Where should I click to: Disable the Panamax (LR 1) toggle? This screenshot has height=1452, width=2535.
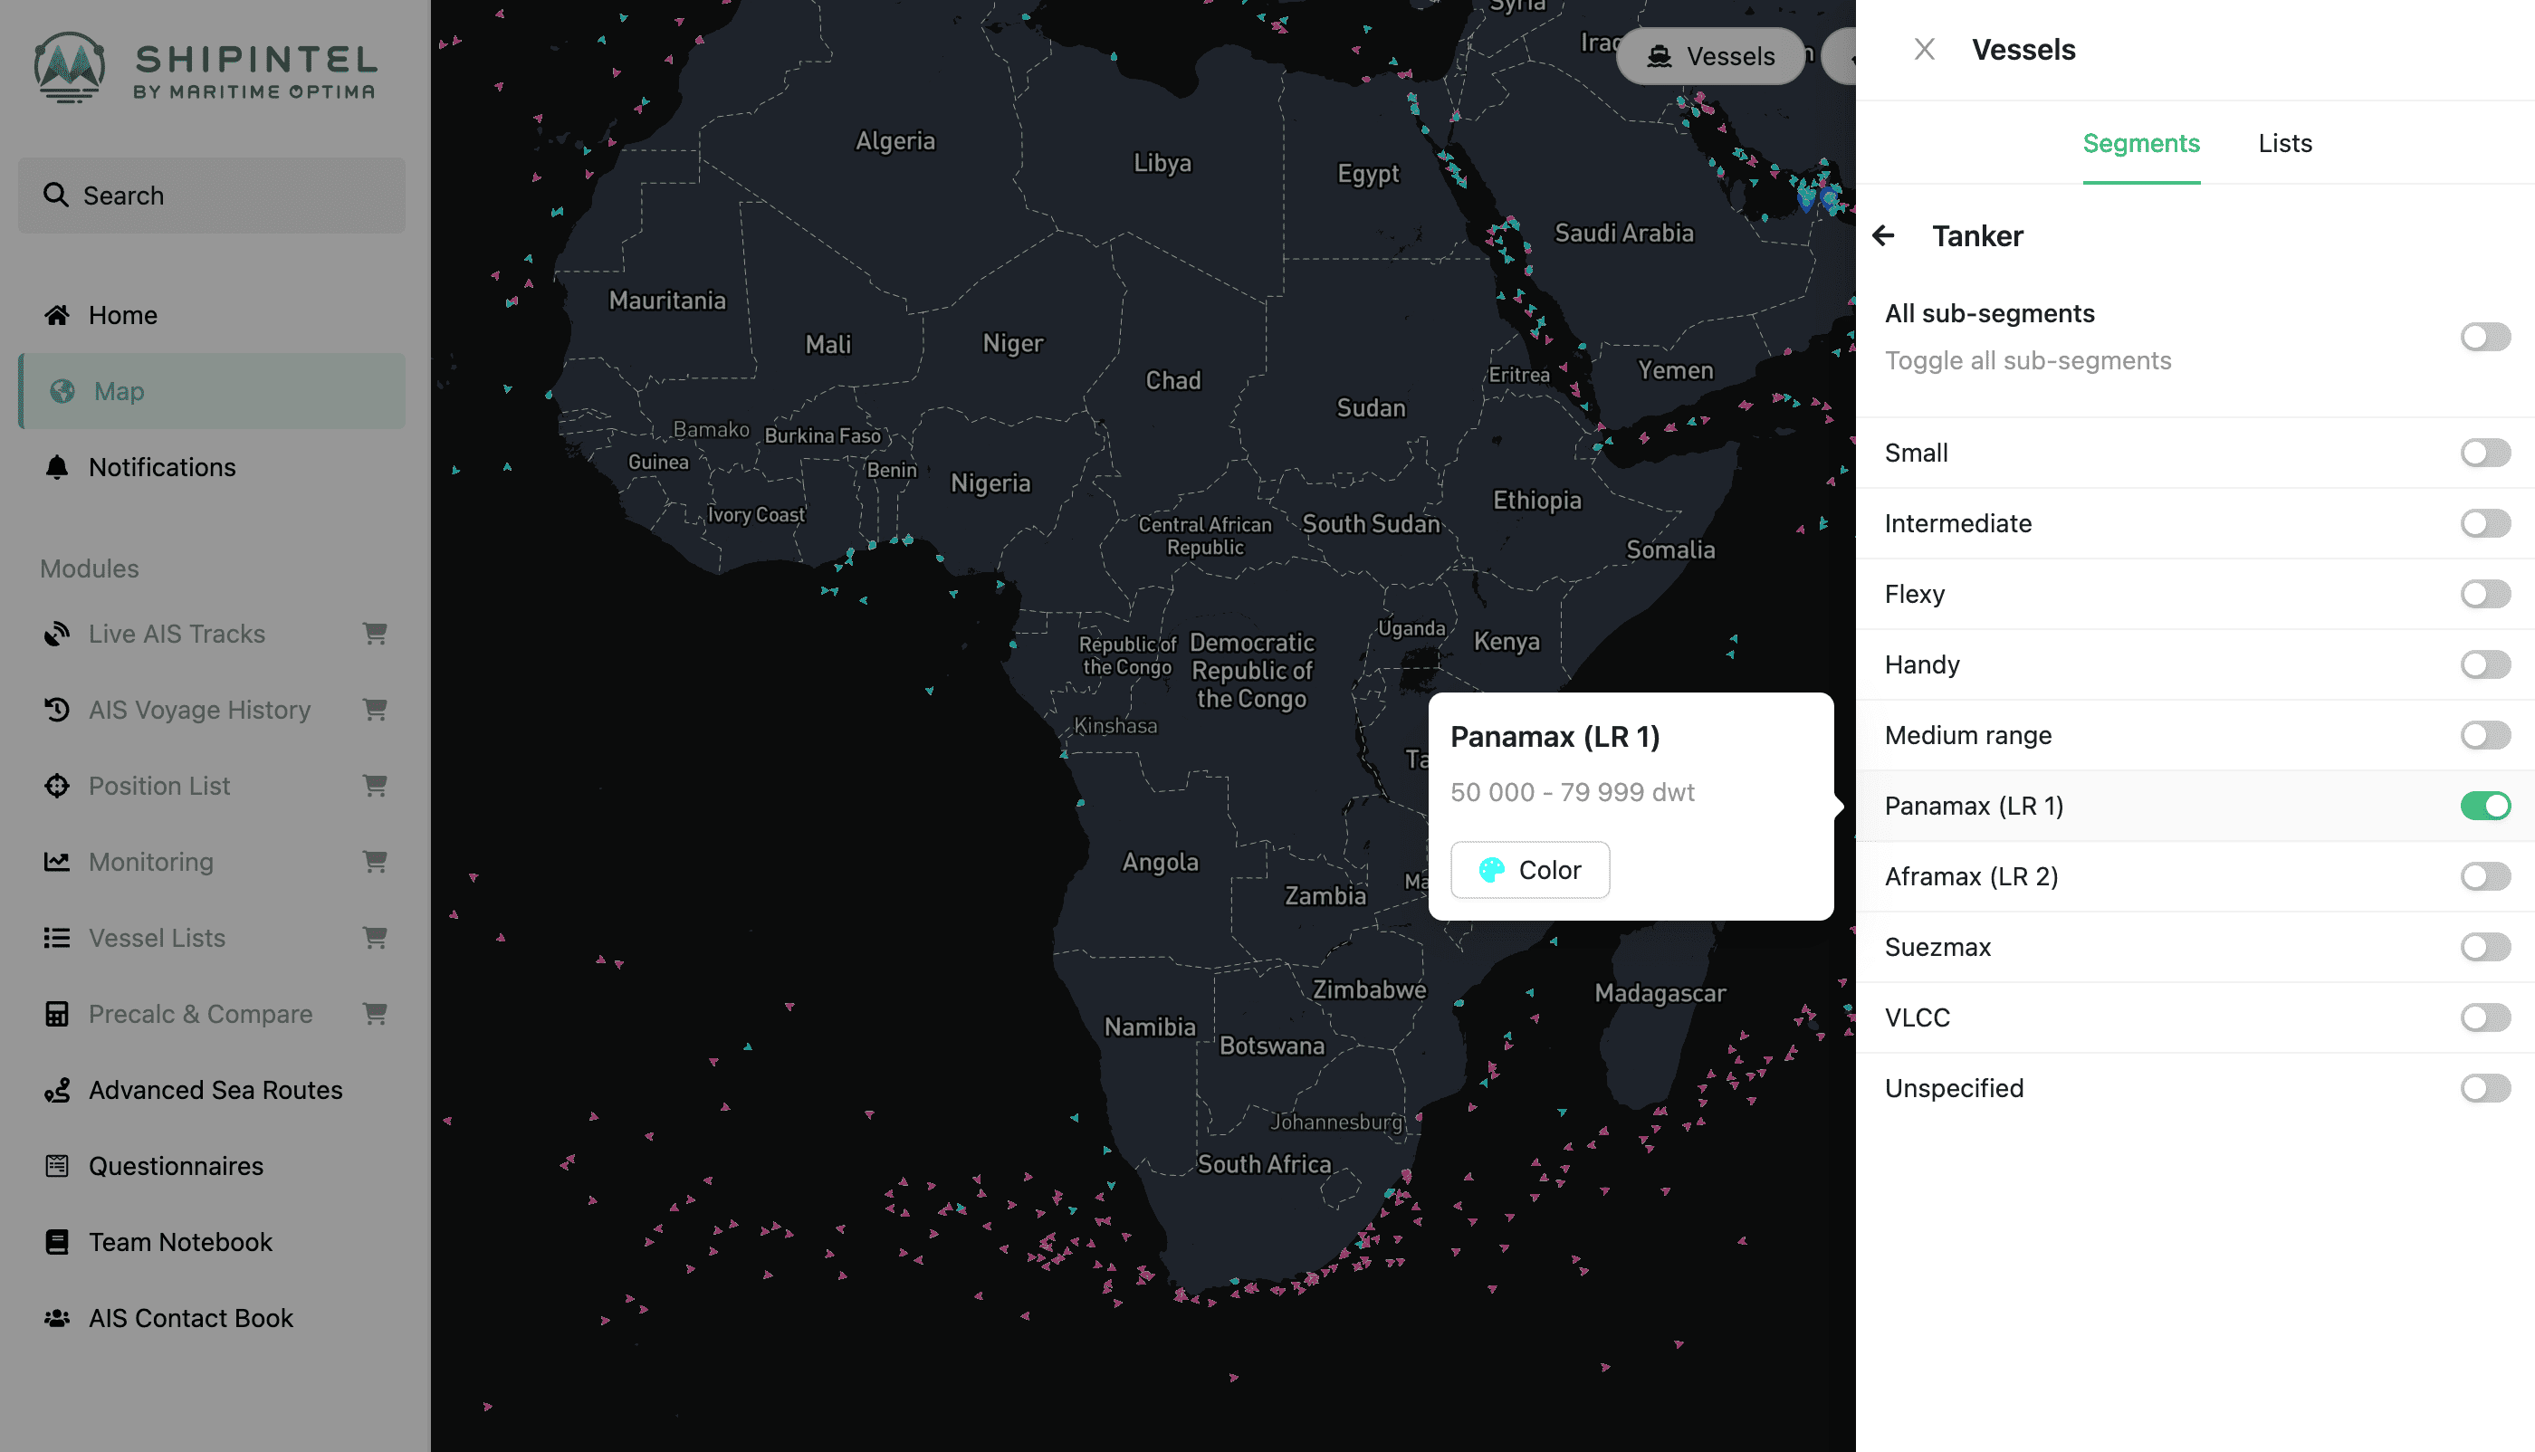tap(2484, 806)
